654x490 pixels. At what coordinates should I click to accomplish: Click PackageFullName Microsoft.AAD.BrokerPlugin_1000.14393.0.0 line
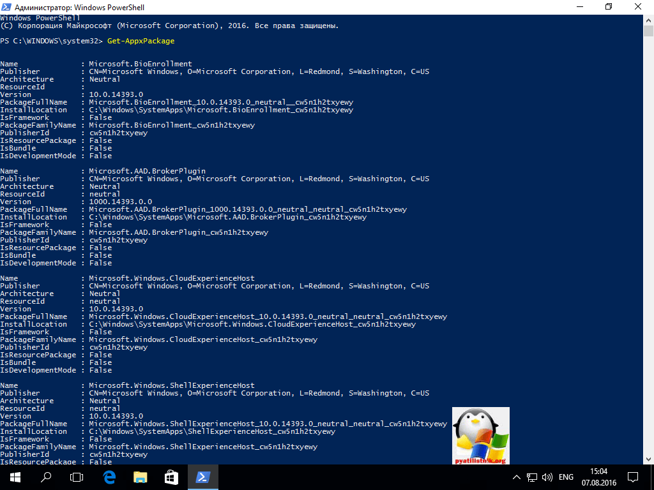coord(248,209)
